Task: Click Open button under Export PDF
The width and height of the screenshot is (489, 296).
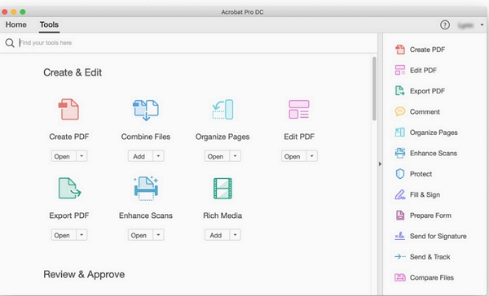Action: (x=64, y=235)
